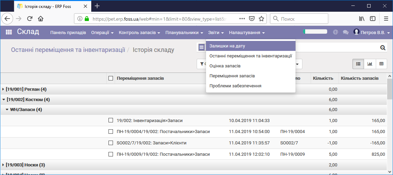The width and height of the screenshot is (393, 175).
Task: Select Залишки на дату report
Action: pos(251,46)
